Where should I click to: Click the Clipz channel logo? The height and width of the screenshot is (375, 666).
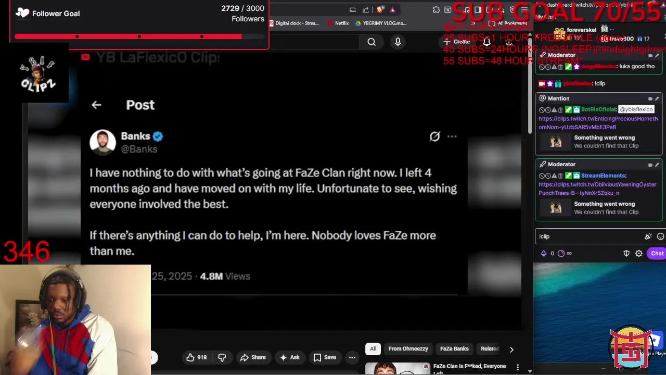[x=38, y=75]
